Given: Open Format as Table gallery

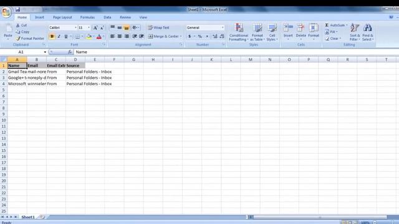Looking at the screenshot, I should 257,32.
